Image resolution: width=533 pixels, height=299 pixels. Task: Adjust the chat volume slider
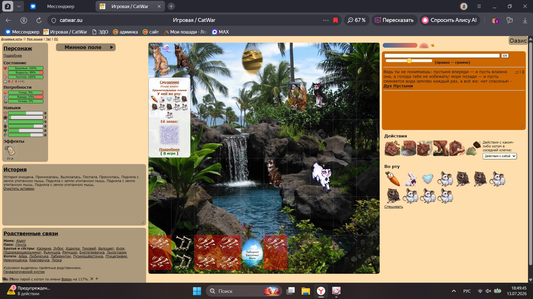coord(409,61)
